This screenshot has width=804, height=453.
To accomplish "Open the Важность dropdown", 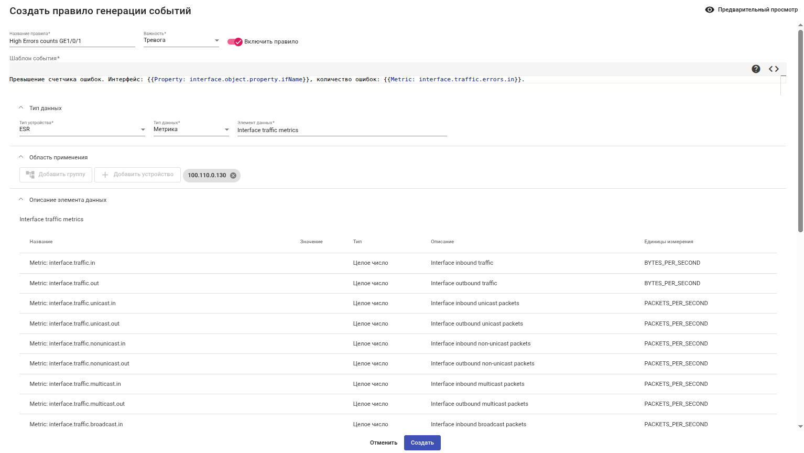I will [x=217, y=40].
